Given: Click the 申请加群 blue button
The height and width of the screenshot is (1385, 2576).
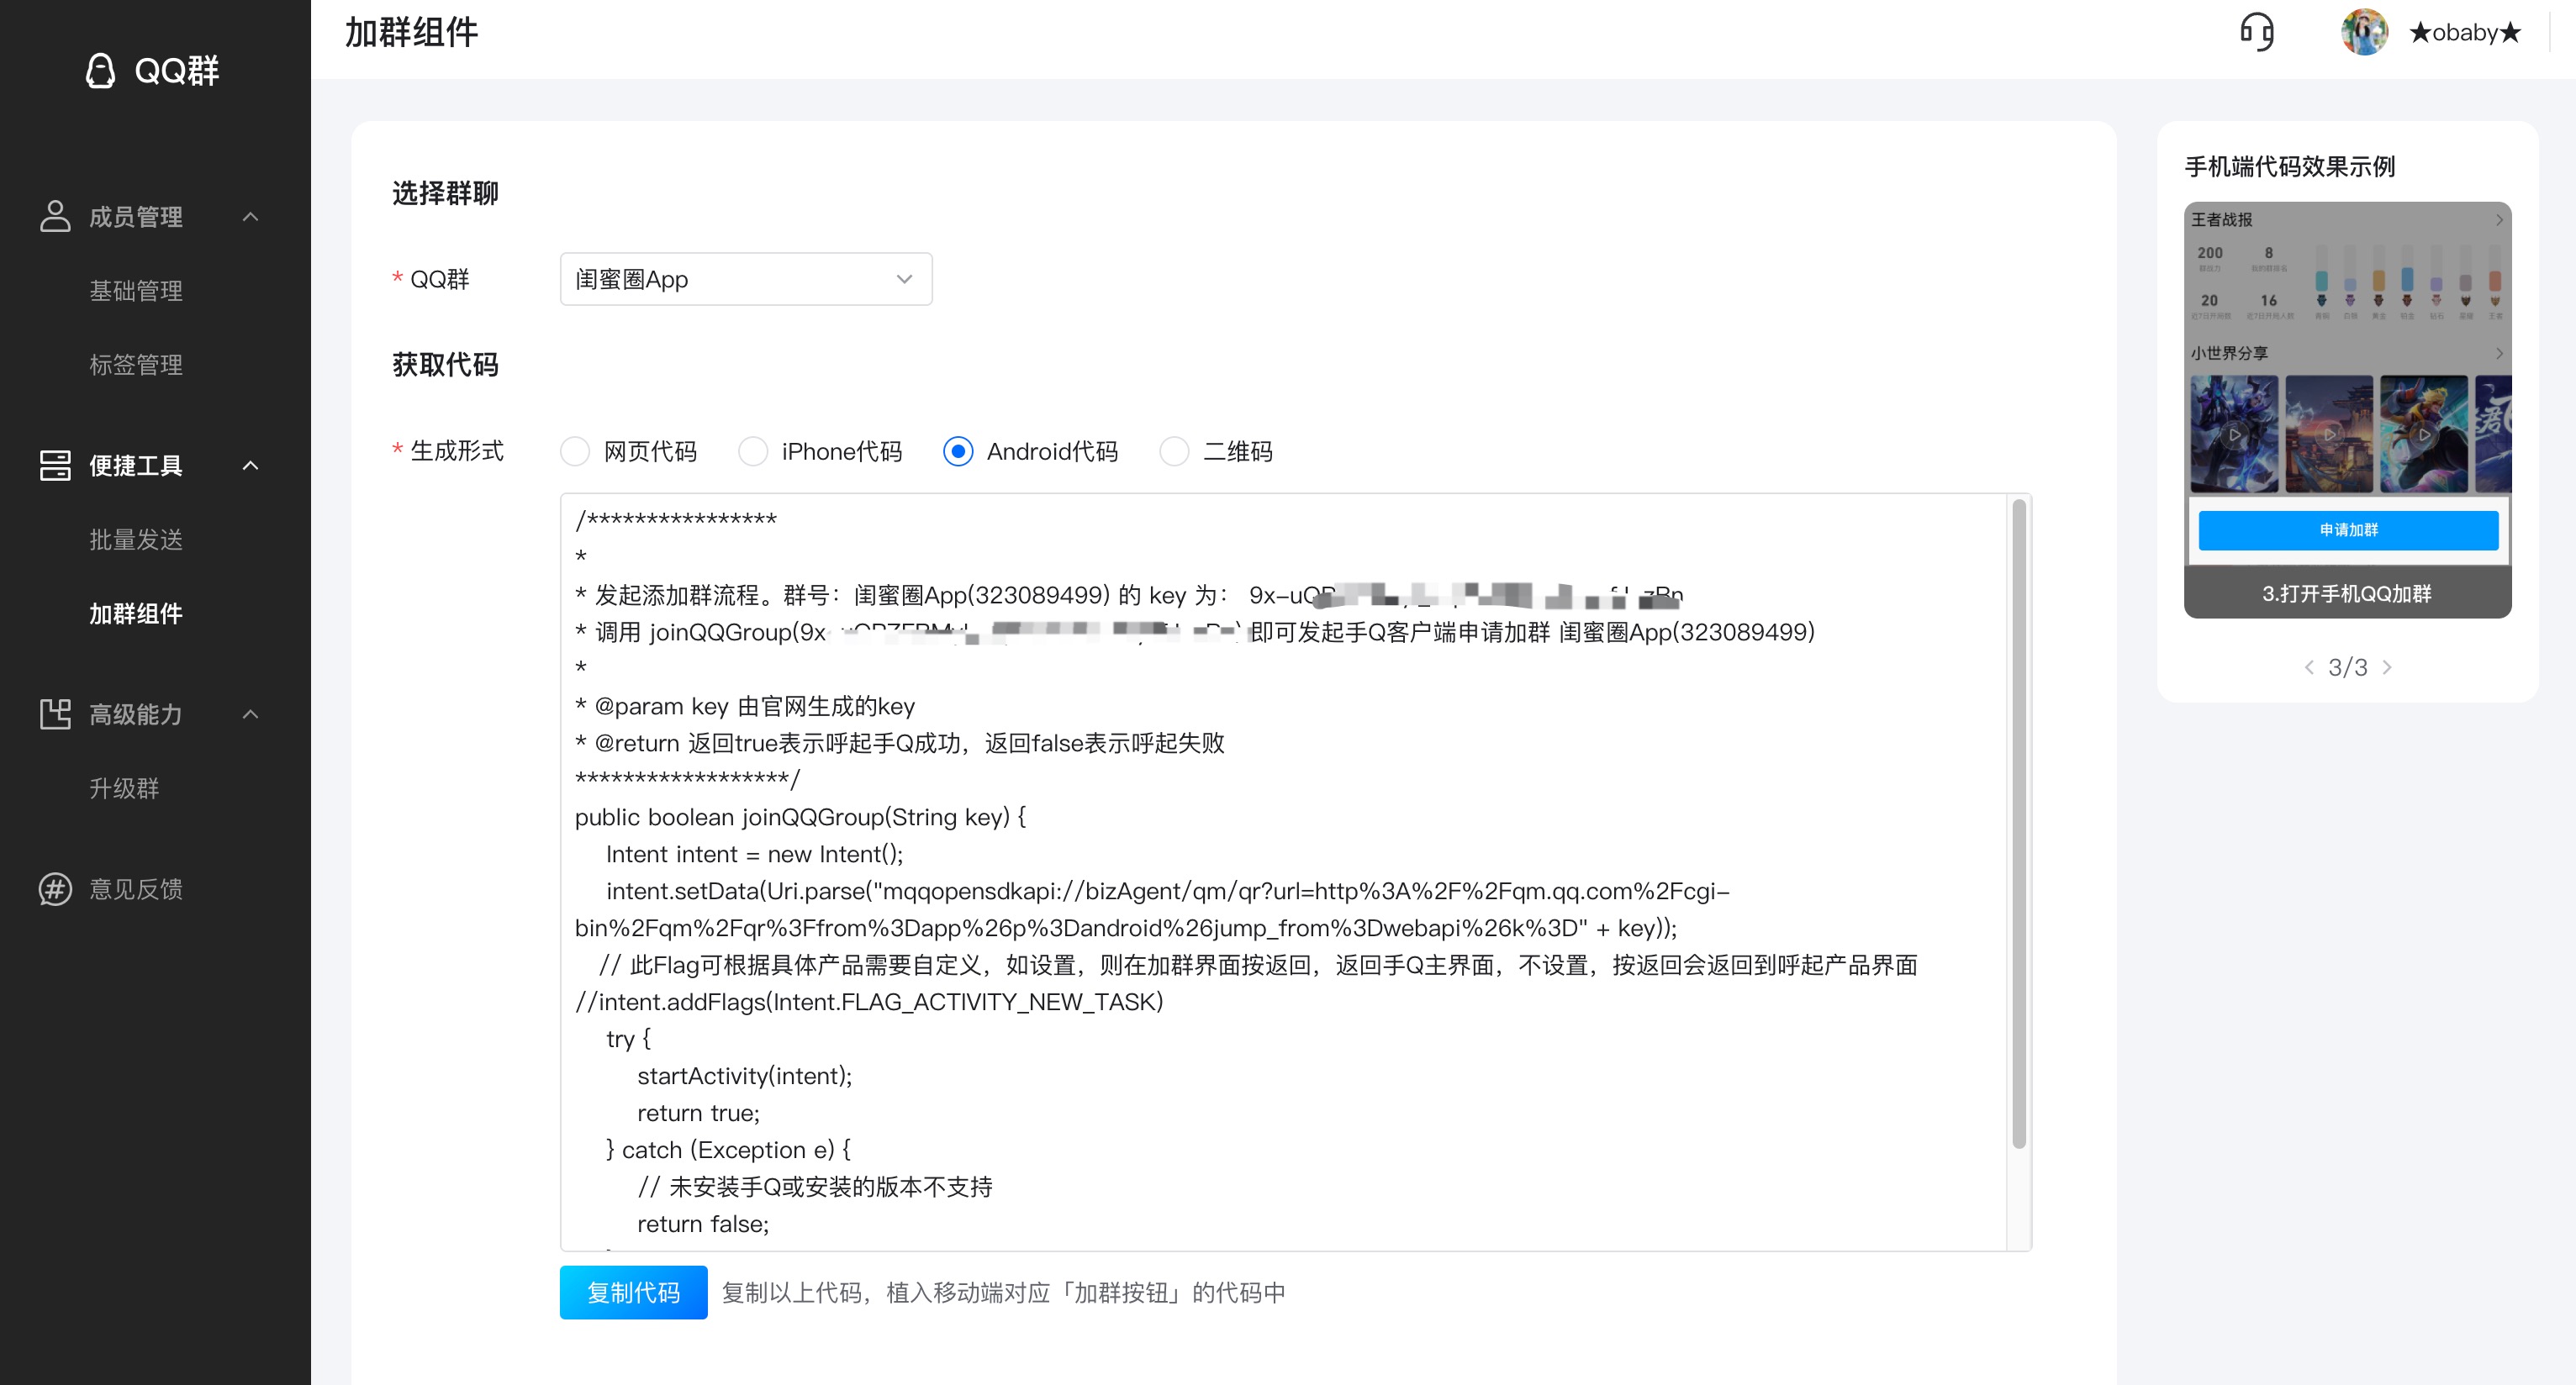Looking at the screenshot, I should [2347, 529].
